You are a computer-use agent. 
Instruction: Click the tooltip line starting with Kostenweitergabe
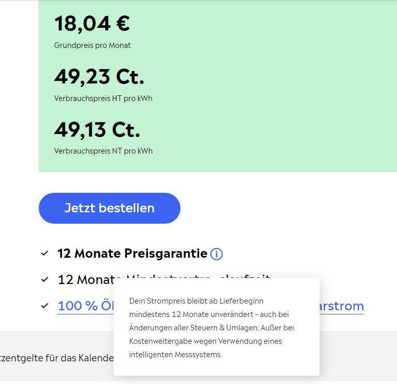point(205,341)
